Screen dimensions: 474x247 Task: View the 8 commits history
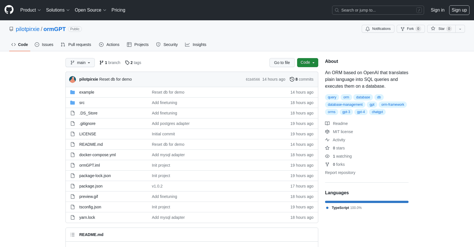(x=302, y=79)
